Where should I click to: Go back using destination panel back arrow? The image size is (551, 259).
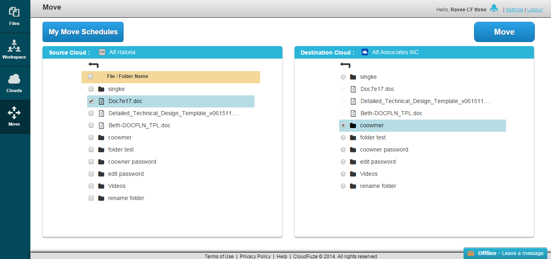345,65
